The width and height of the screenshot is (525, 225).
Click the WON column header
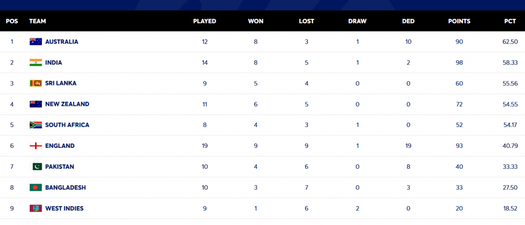(x=256, y=21)
